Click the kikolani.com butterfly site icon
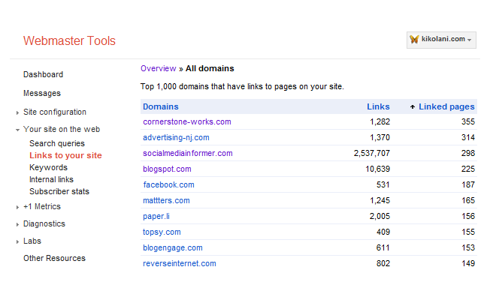The image size is (490, 300). (414, 39)
